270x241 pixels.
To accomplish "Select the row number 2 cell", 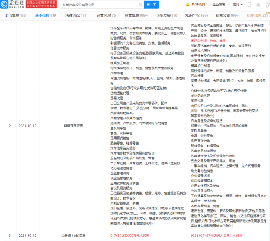I will coord(10,126).
